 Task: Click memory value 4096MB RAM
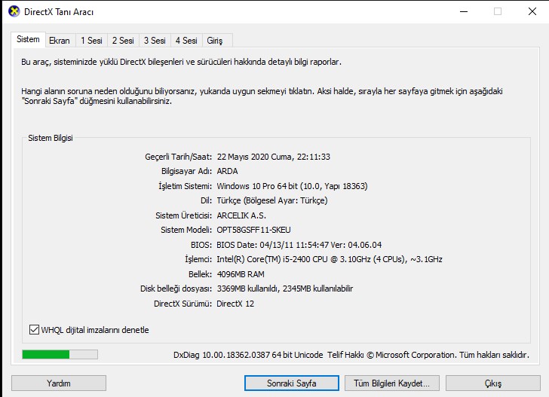(241, 274)
